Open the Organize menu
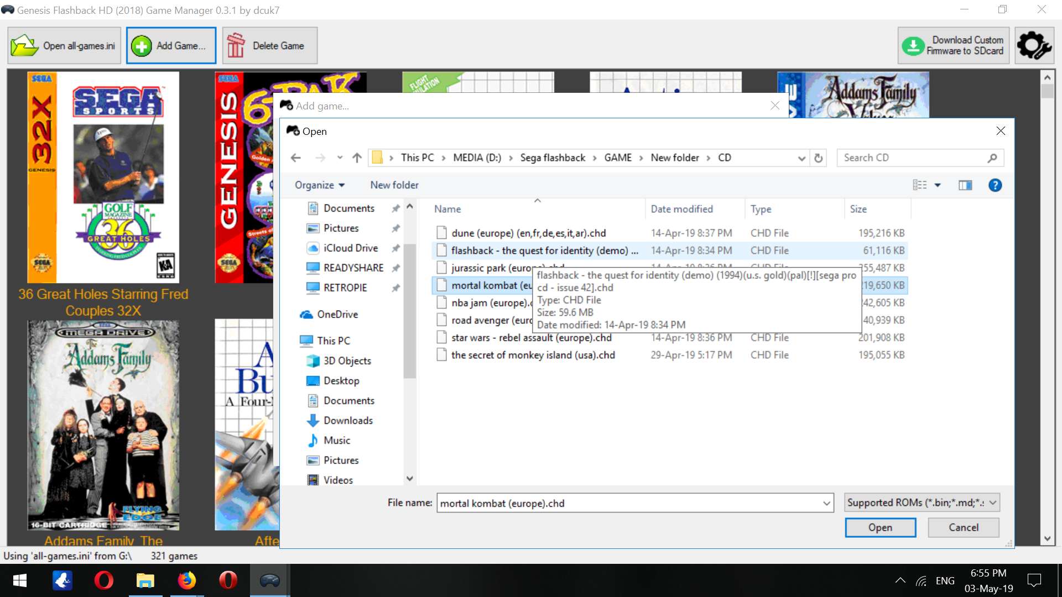 tap(320, 185)
